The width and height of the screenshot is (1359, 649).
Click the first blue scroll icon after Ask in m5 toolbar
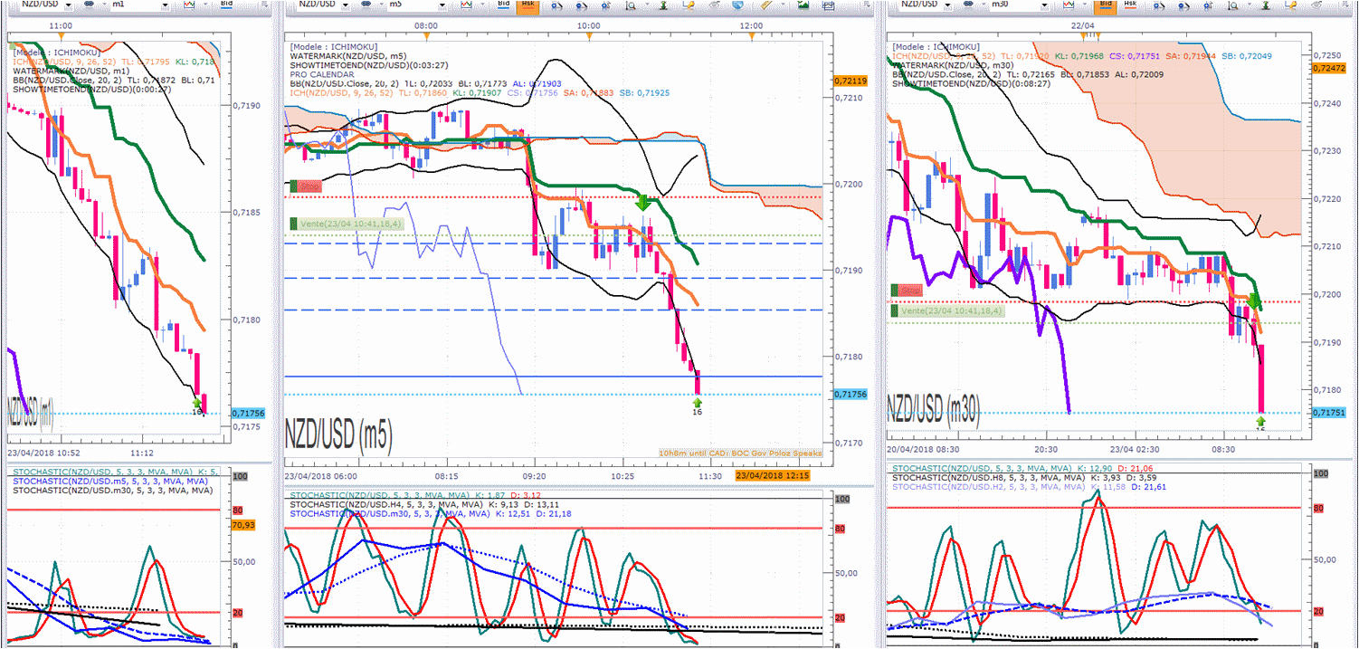(x=557, y=5)
